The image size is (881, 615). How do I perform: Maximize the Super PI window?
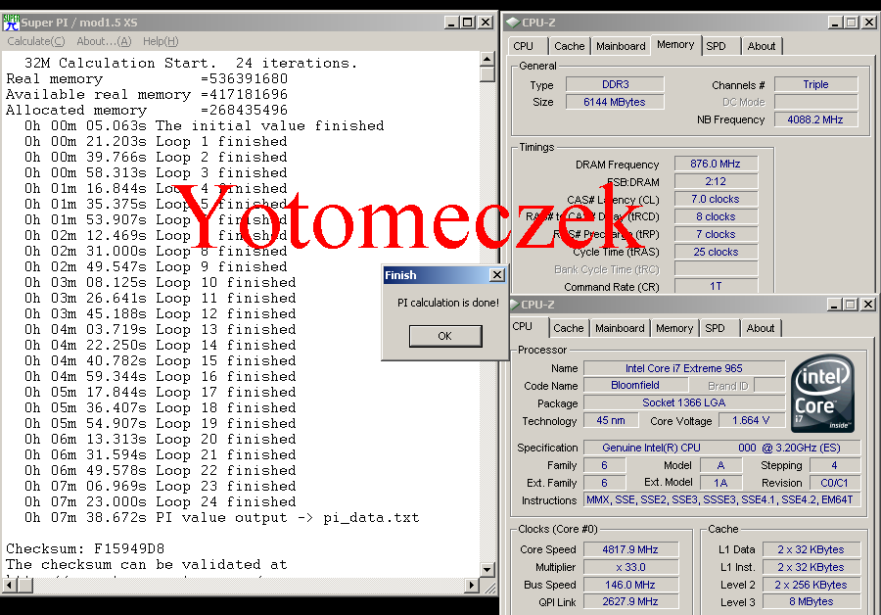coord(468,23)
